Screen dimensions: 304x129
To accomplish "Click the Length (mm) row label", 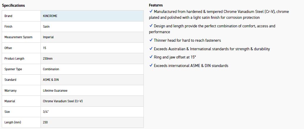I will [13, 122].
